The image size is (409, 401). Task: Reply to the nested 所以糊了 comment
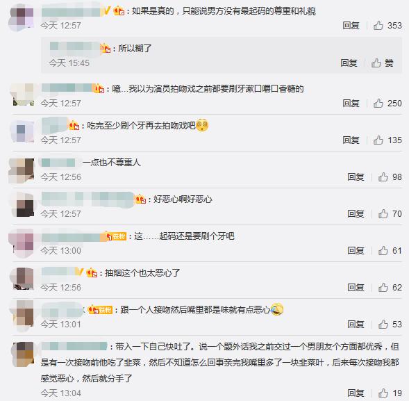[x=349, y=63]
